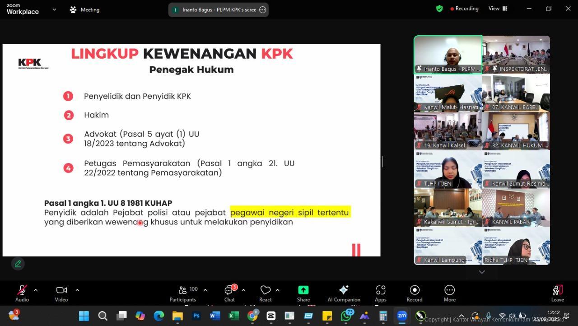Expand the React options chevron
The width and height of the screenshot is (578, 326).
(277, 290)
